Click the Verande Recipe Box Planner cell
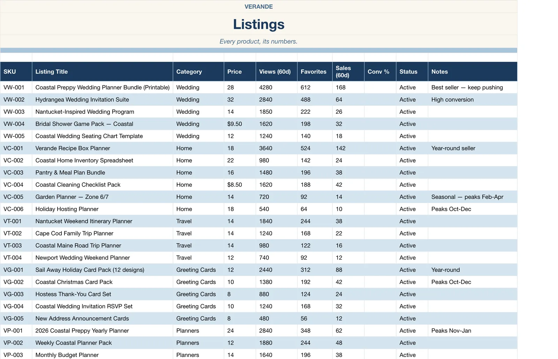 [x=103, y=148]
